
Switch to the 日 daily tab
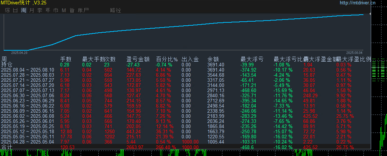click(15, 10)
